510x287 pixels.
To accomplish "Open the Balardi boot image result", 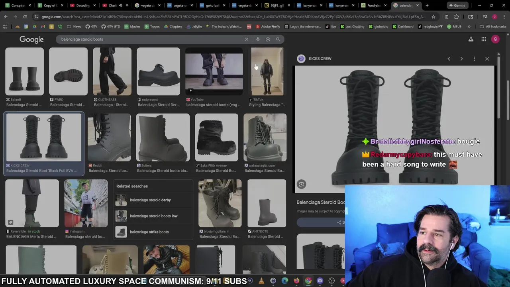I will [25, 72].
